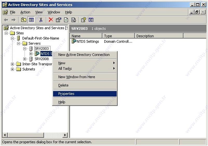Open the View menu
Screen dimensions: 208x146
pos(39,12)
